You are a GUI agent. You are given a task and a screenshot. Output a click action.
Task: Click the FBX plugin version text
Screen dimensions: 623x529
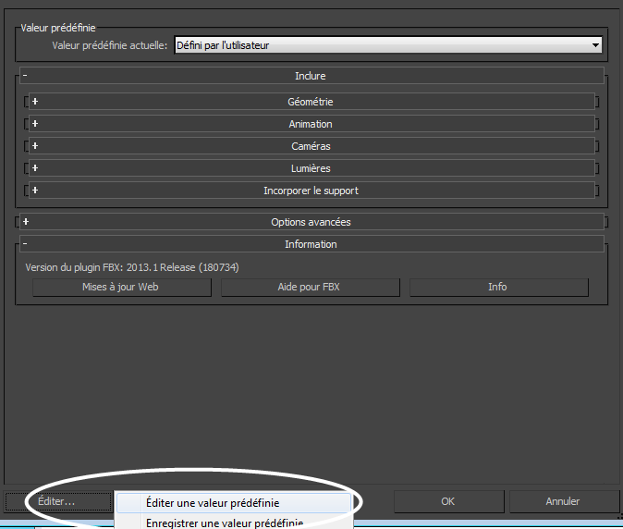click(132, 267)
